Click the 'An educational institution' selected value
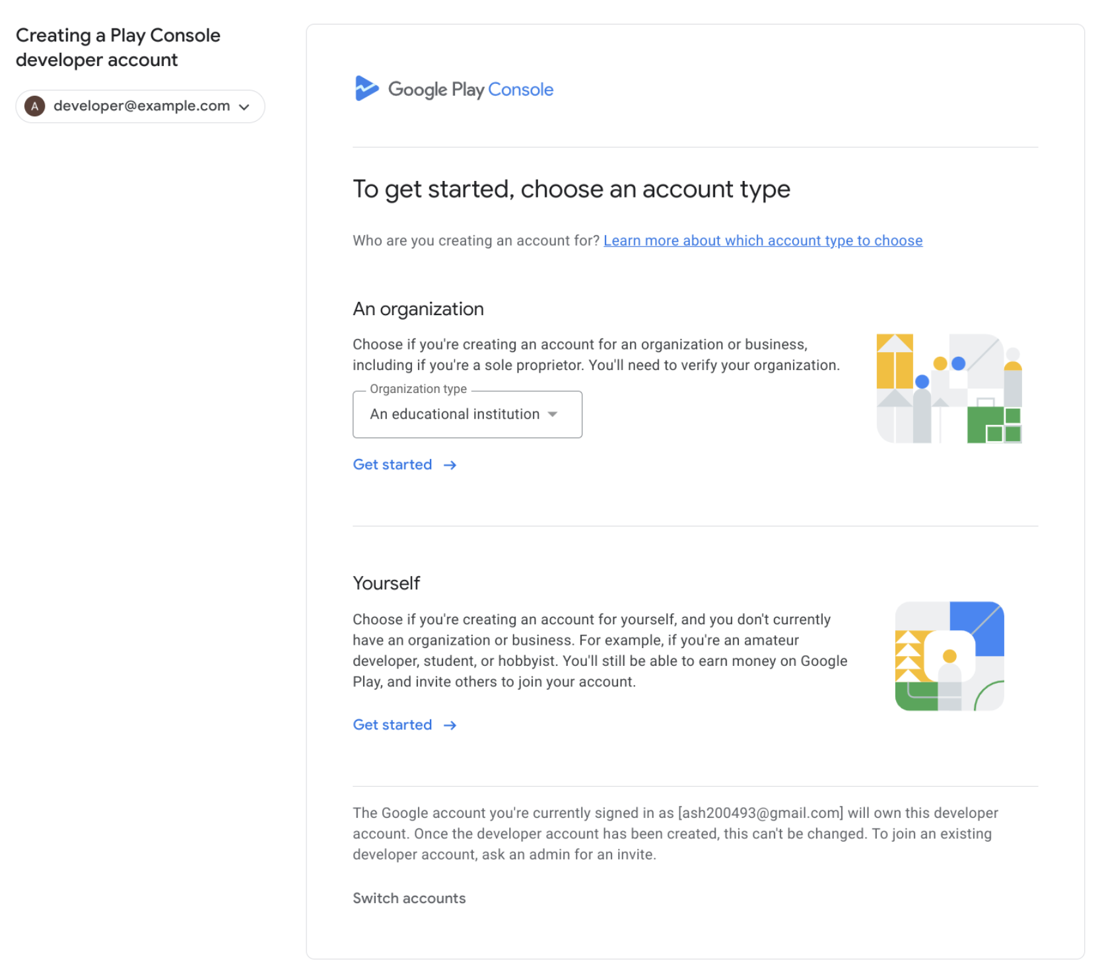 [454, 414]
